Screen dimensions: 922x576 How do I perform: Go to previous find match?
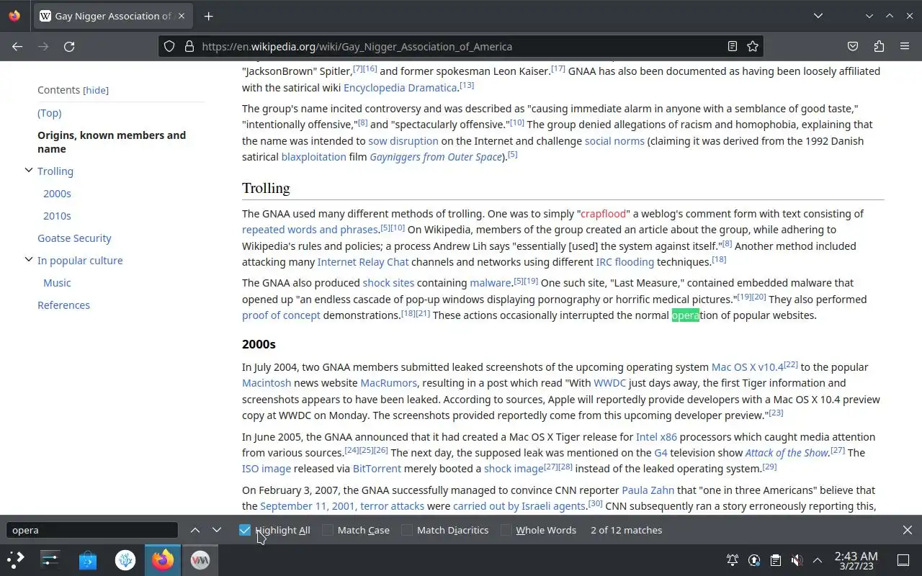point(195,530)
